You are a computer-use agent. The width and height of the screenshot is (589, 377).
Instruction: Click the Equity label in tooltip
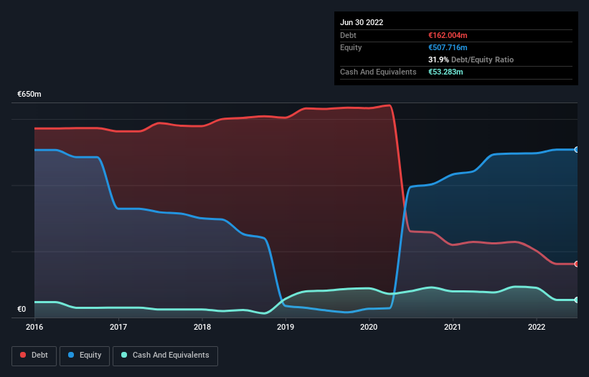[351, 47]
